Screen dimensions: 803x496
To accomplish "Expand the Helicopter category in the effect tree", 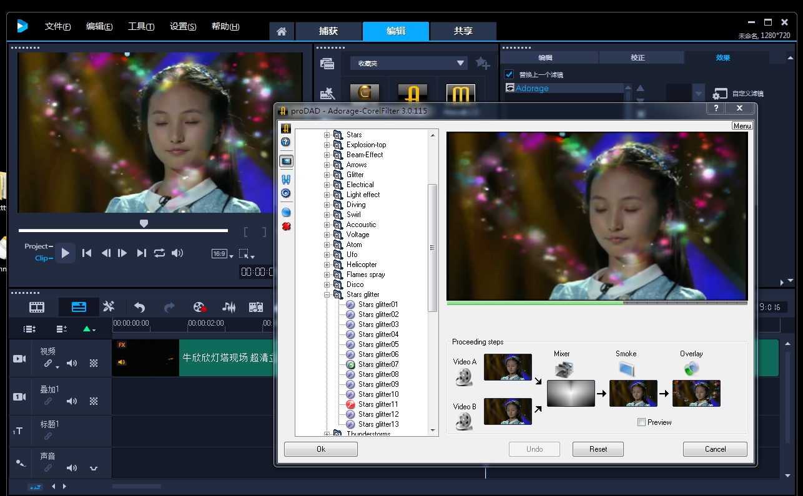I will tap(327, 265).
